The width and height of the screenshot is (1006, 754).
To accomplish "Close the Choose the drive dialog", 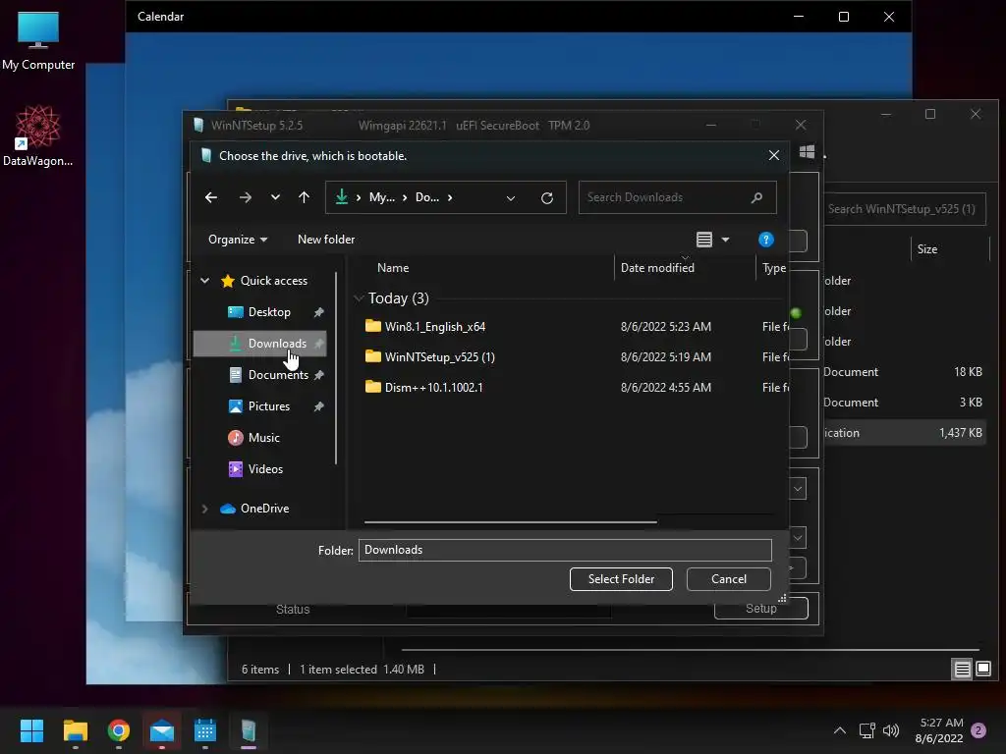I will click(x=774, y=156).
